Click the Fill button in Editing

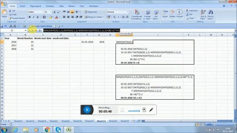coord(190,14)
